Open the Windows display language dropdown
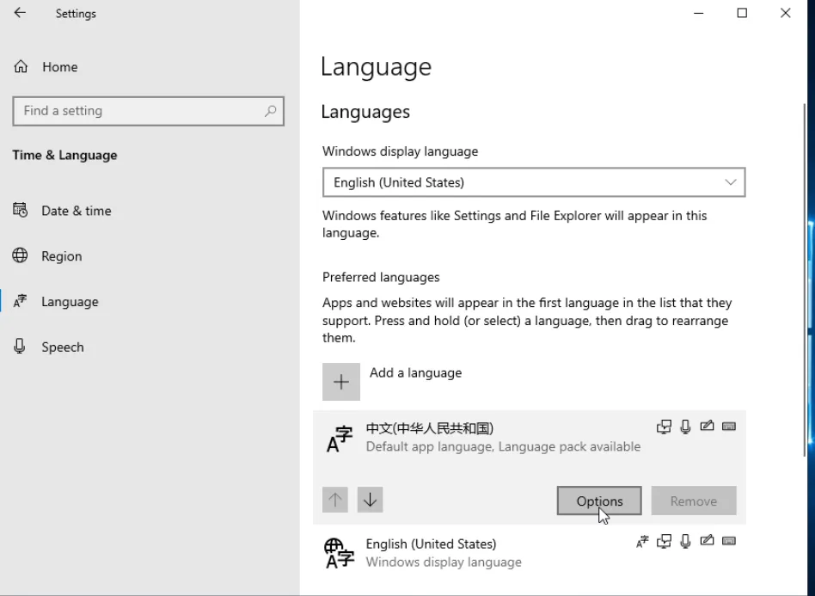This screenshot has height=596, width=815. point(533,182)
